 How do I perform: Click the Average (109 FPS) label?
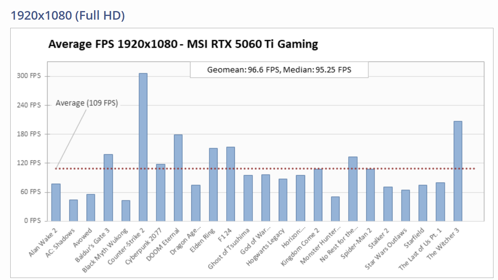click(87, 103)
